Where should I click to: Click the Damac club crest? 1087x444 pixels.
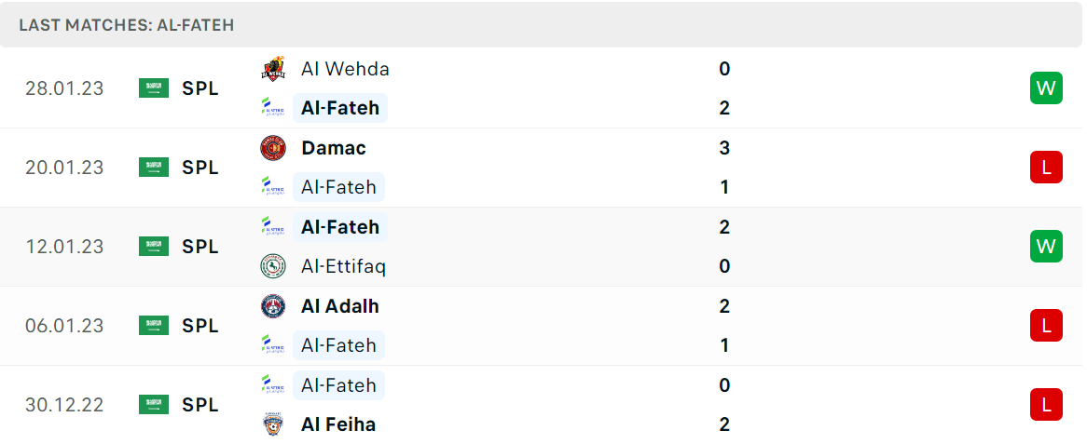tap(273, 148)
